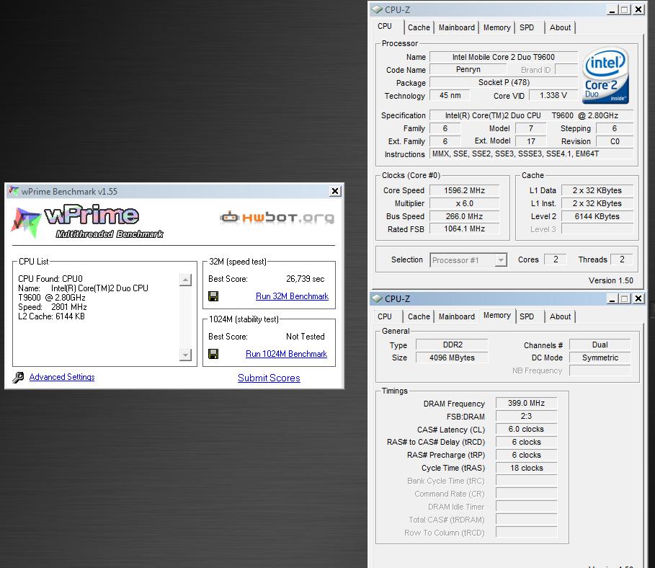Click the Bus Speed value 266.0 MHz
The image size is (655, 568).
click(x=465, y=216)
